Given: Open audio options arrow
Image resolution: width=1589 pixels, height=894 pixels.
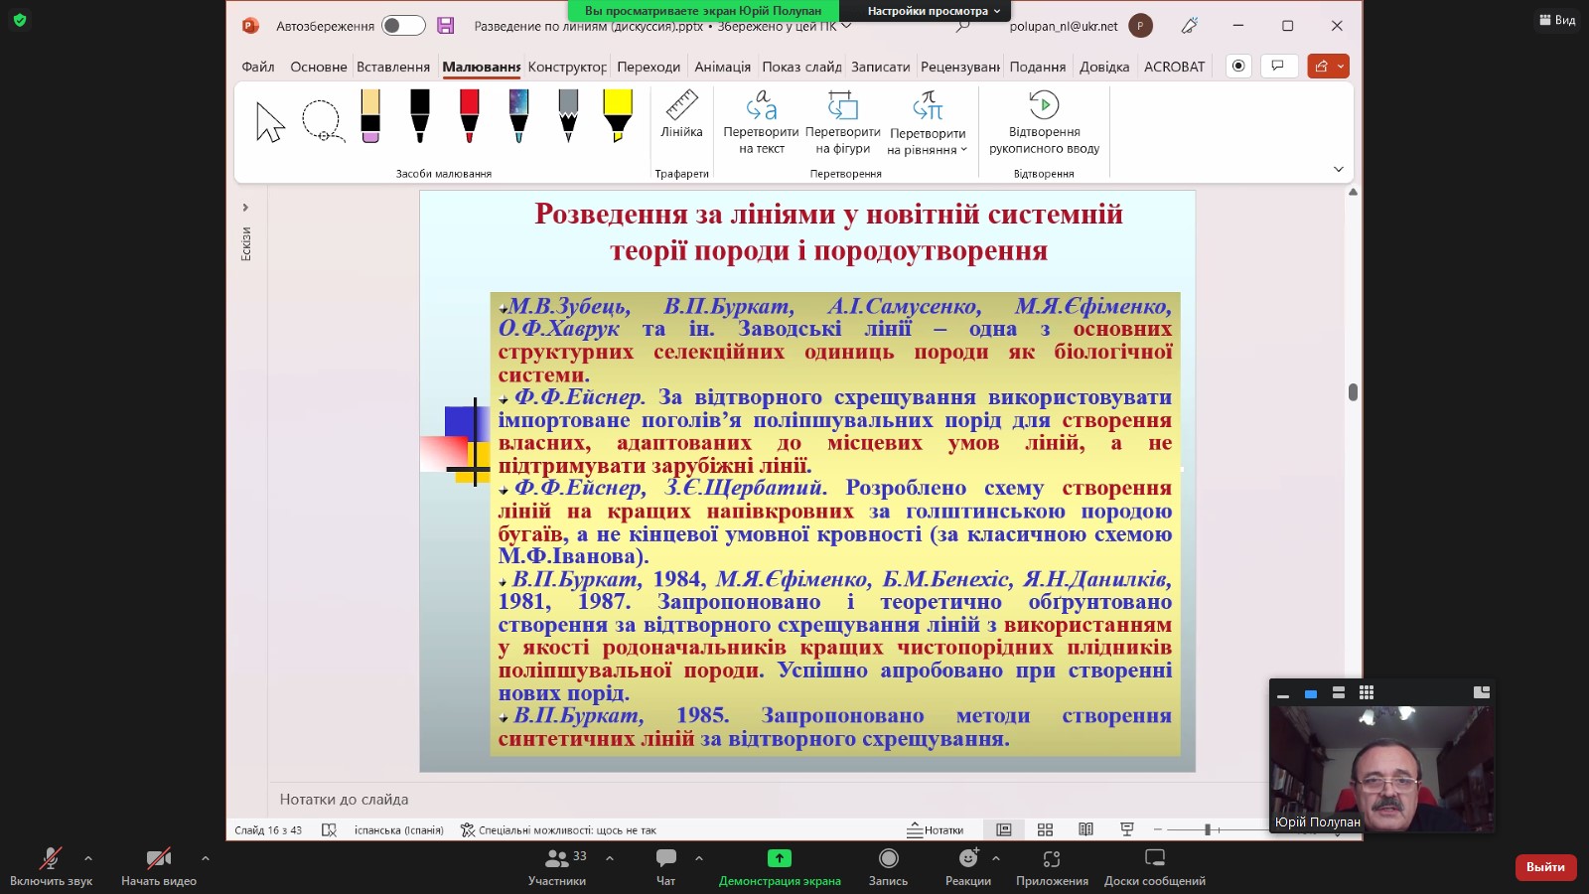Looking at the screenshot, I should coord(87,858).
